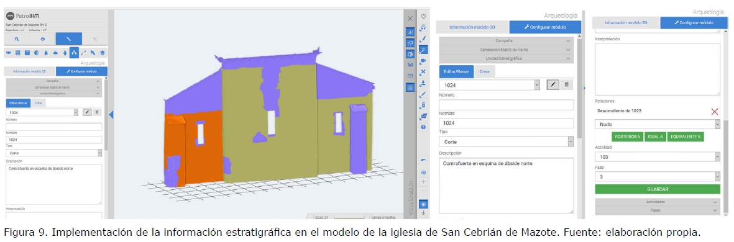The image size is (734, 242).
Task: Click the POSTERIOR A relation button
Action: point(628,137)
